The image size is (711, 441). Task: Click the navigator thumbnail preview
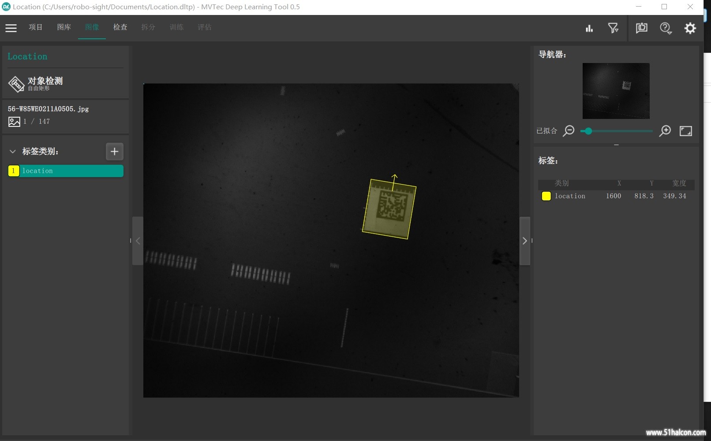616,91
